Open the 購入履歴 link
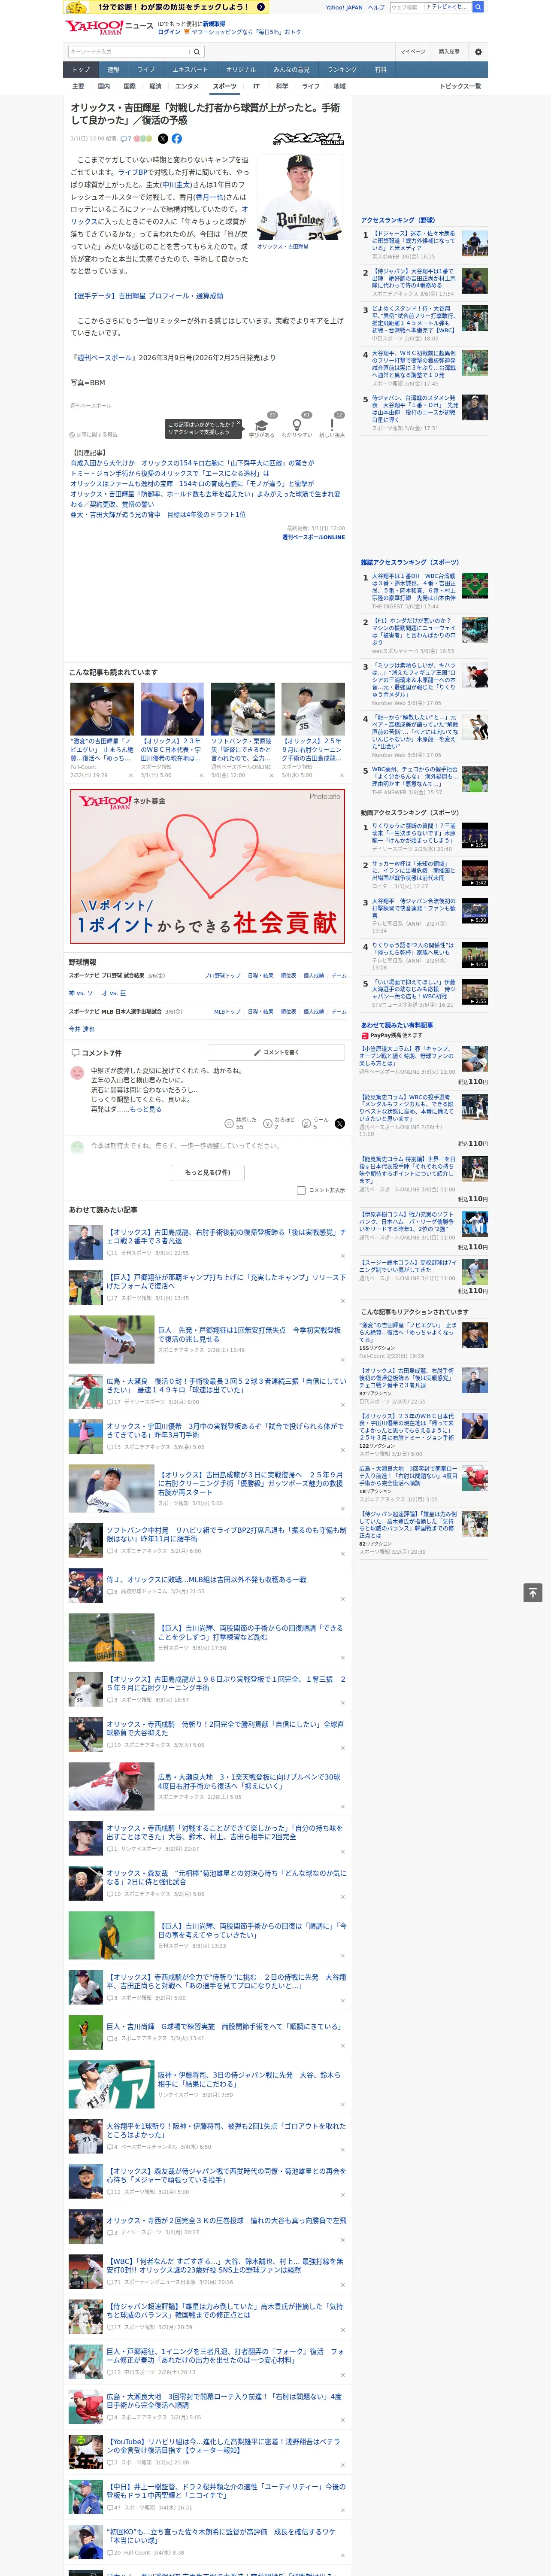The image size is (551, 2576). point(449,51)
